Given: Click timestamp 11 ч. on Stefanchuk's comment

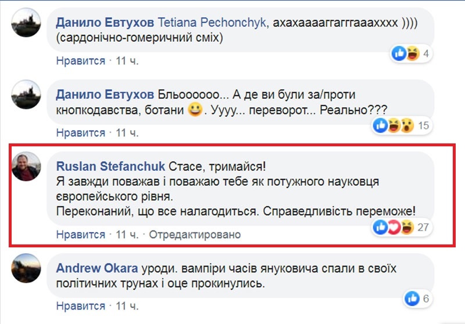Looking at the screenshot, I should 127,235.
